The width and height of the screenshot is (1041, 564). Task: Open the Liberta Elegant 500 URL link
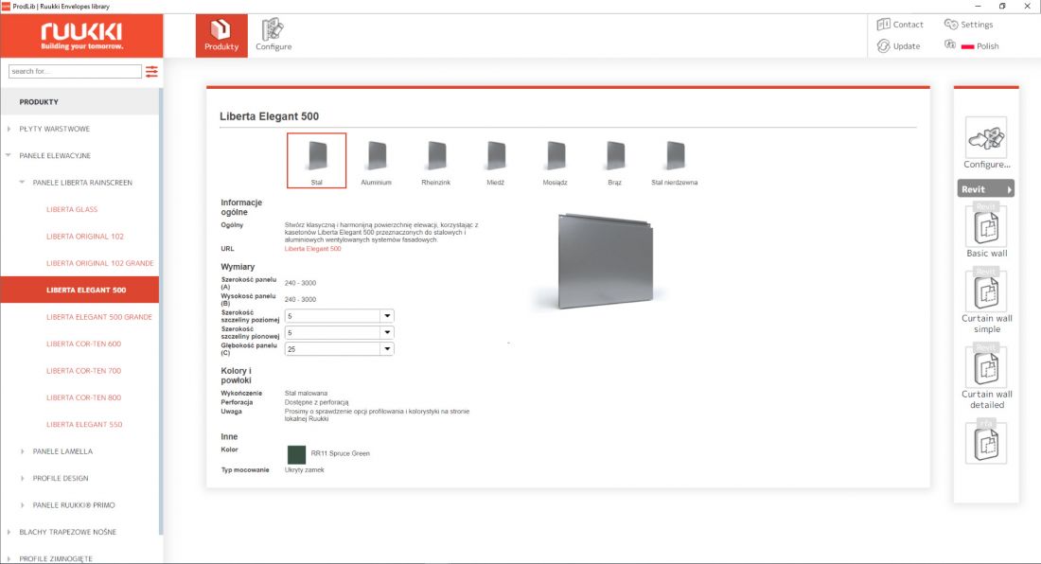click(312, 249)
